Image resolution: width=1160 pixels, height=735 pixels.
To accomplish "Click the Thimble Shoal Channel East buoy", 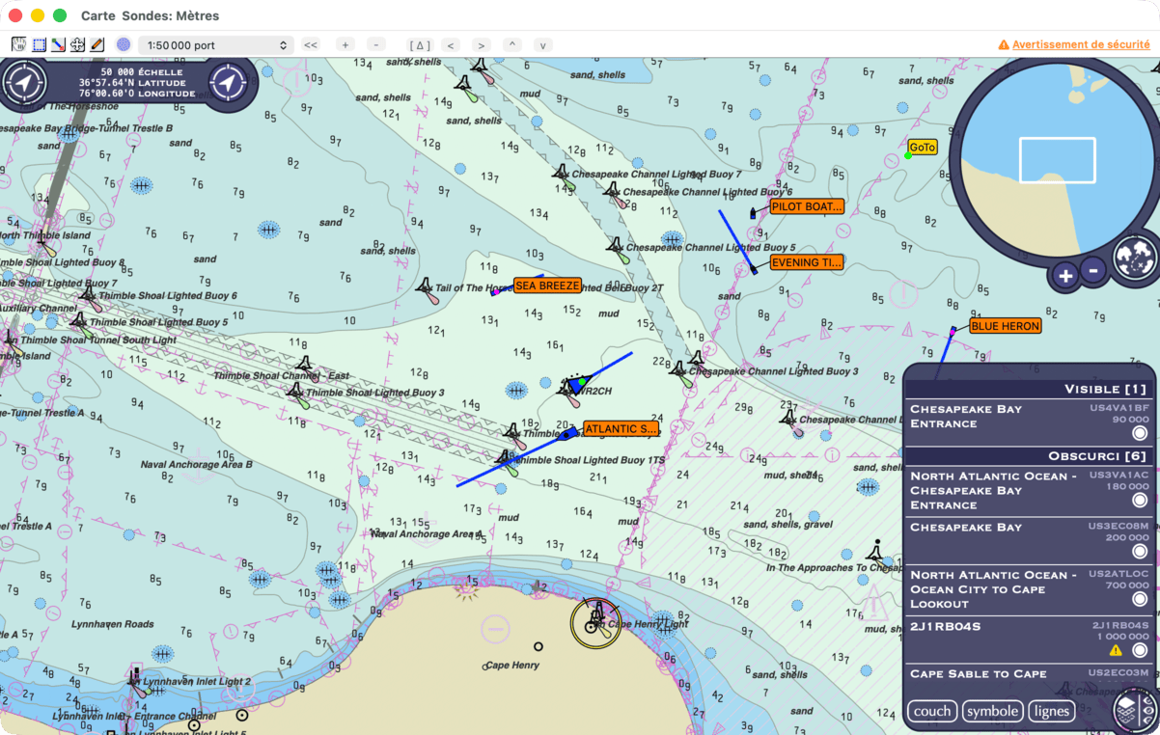I will tap(306, 366).
